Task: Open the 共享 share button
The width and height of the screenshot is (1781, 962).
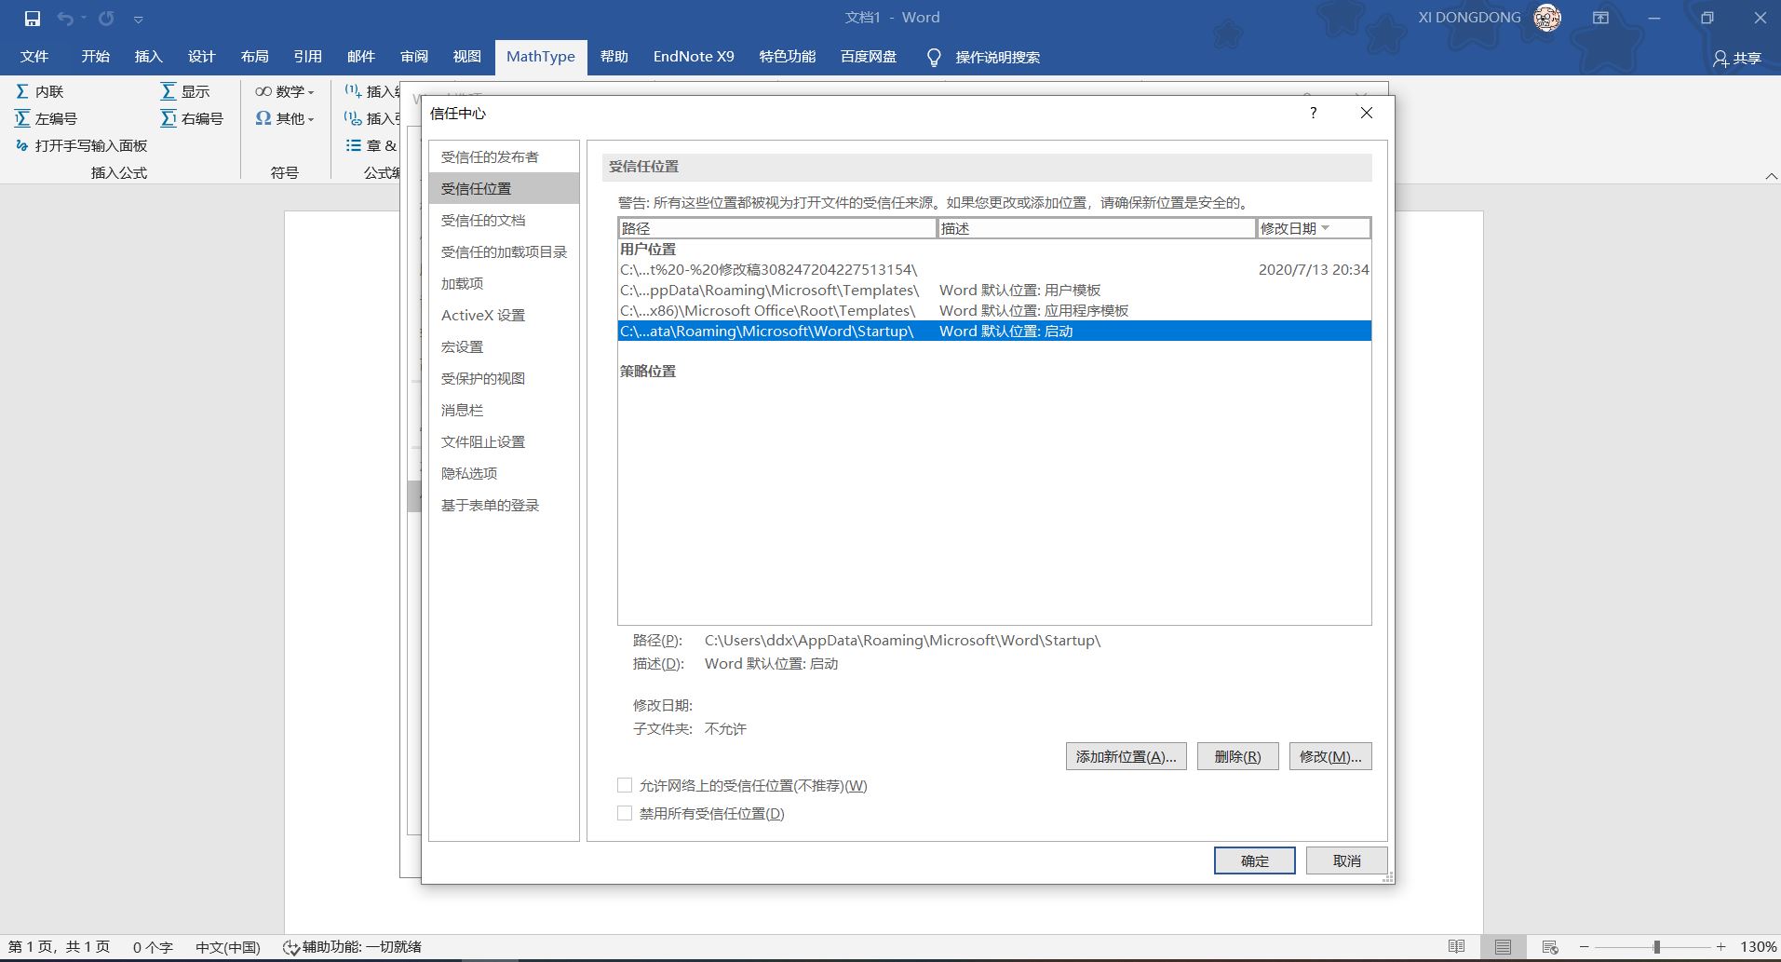Action: tap(1737, 58)
